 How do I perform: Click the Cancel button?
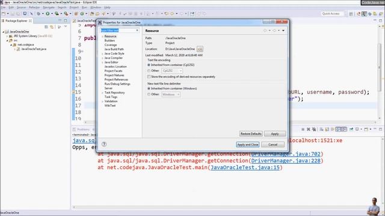pos(273,145)
